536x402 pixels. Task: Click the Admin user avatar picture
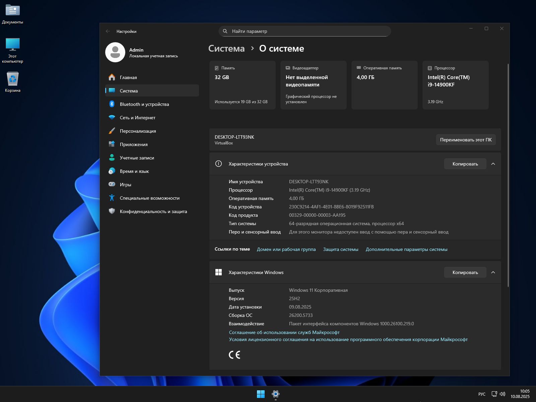(115, 52)
